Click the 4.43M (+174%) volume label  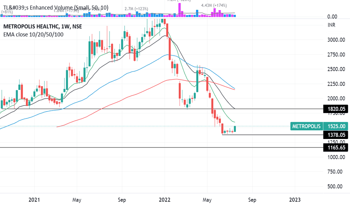pos(214,5)
